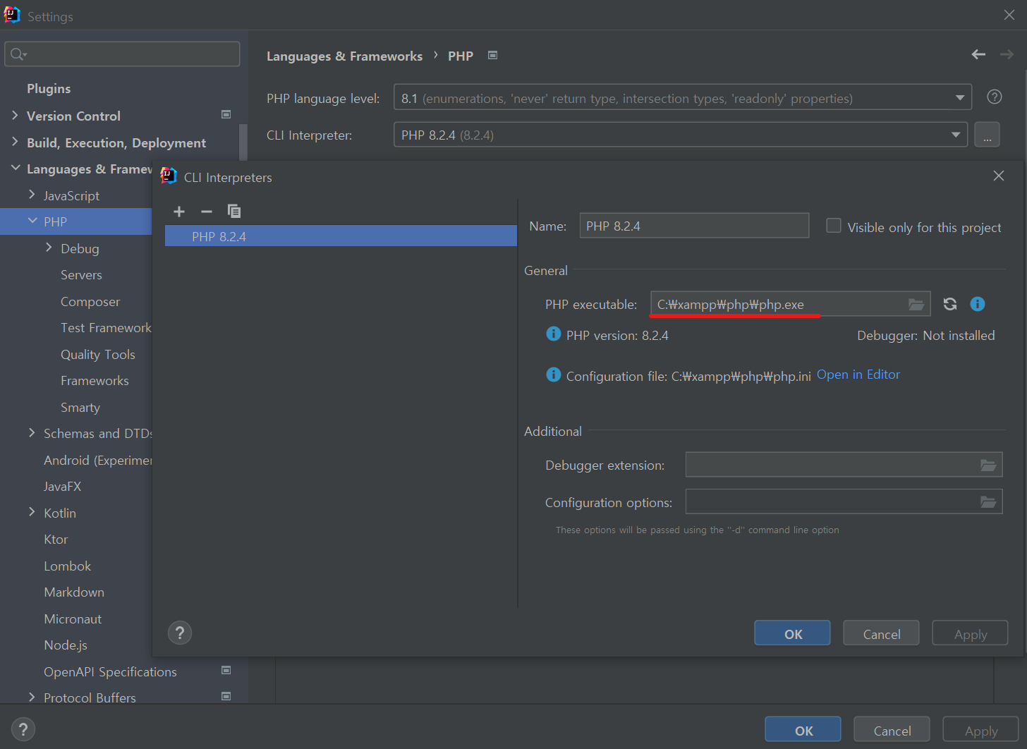Image resolution: width=1027 pixels, height=749 pixels.
Task: Show phpinfo blue info icon next to reload
Action: coord(978,304)
